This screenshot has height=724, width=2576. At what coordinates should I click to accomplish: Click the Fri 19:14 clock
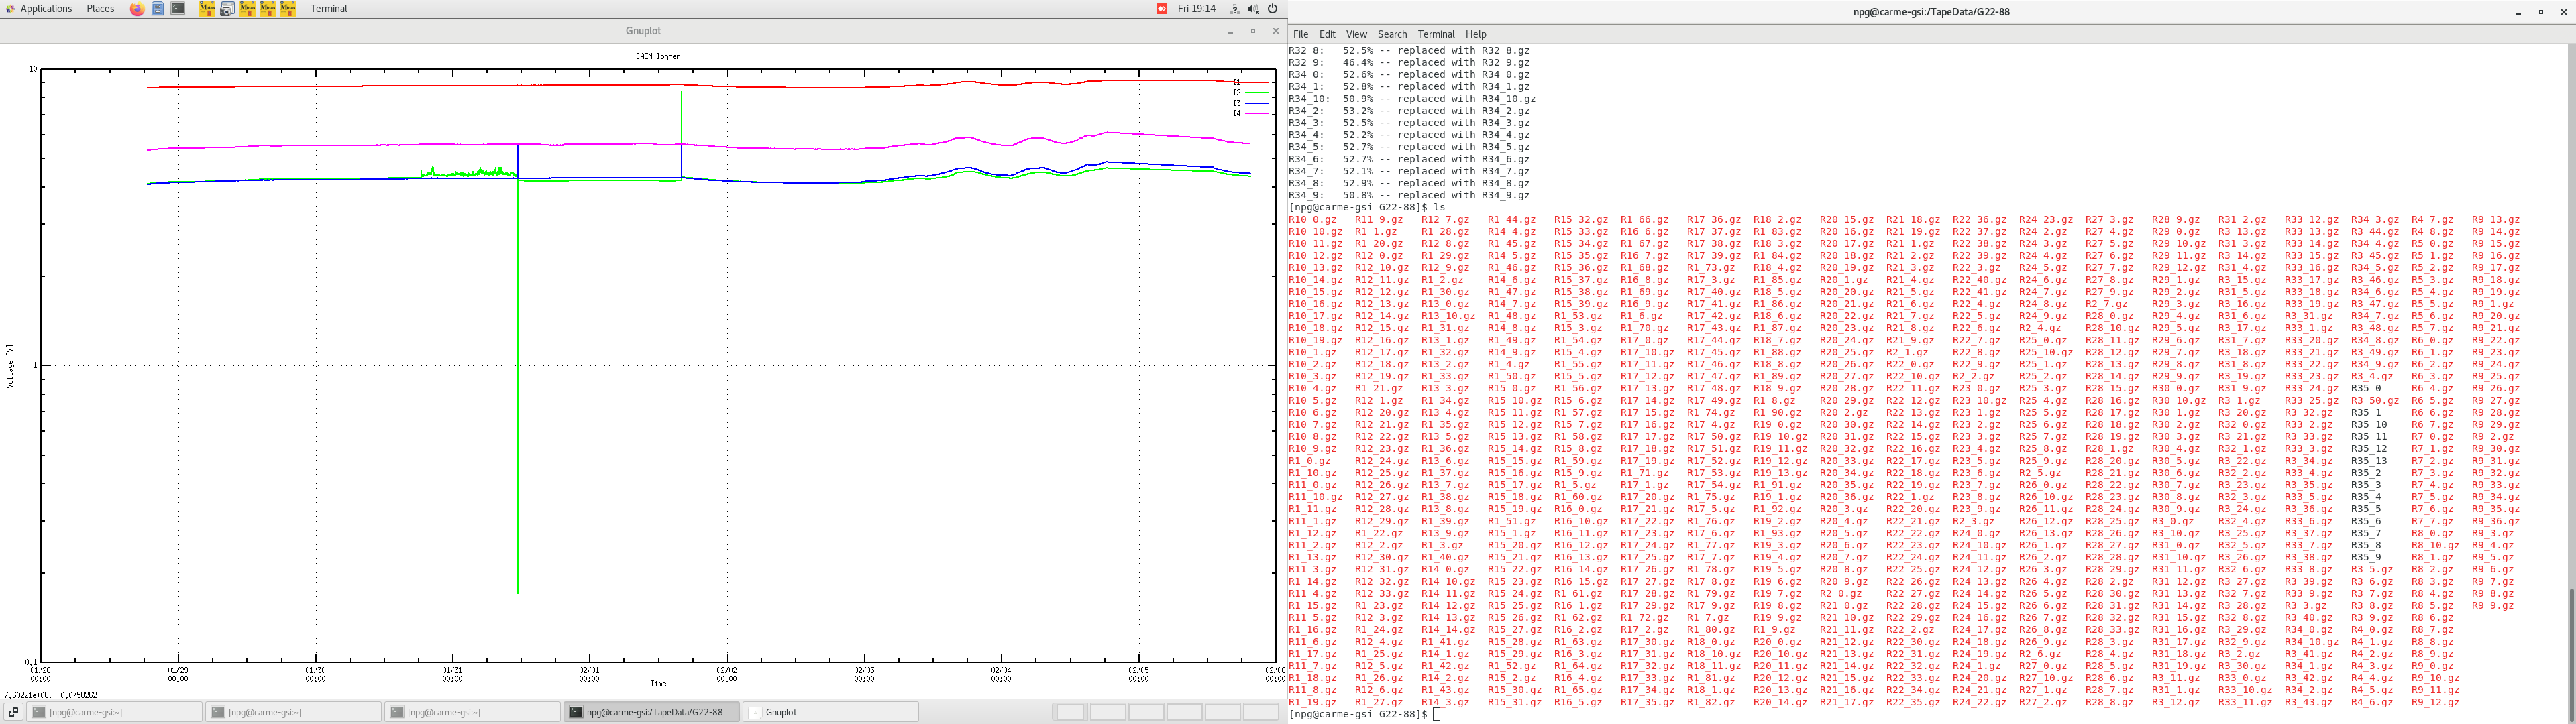pos(1196,9)
